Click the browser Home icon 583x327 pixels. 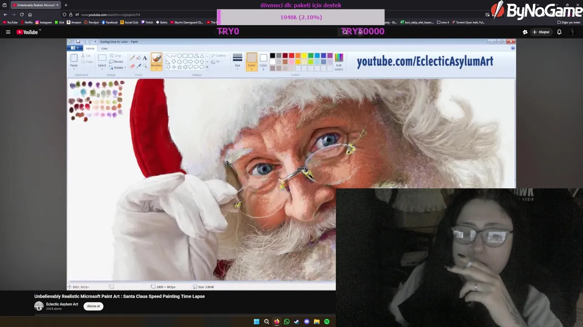pyautogui.click(x=30, y=15)
